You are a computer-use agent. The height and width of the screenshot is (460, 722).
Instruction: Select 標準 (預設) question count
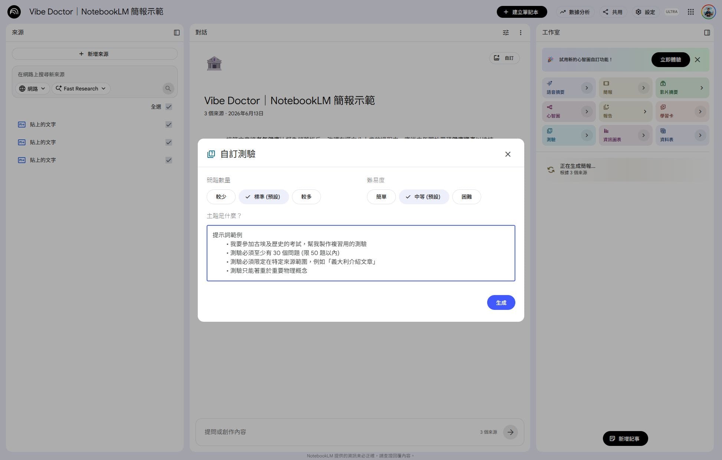[x=264, y=197]
